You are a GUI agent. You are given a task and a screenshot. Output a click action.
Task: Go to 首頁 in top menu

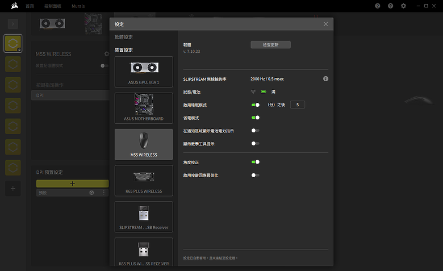pyautogui.click(x=30, y=6)
